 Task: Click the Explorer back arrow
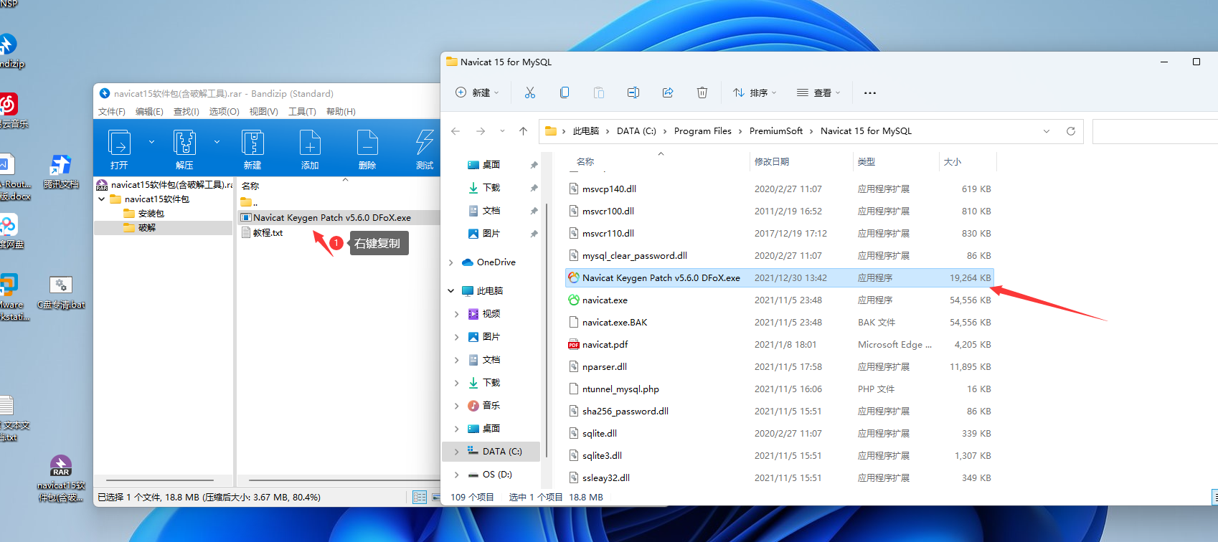click(455, 131)
